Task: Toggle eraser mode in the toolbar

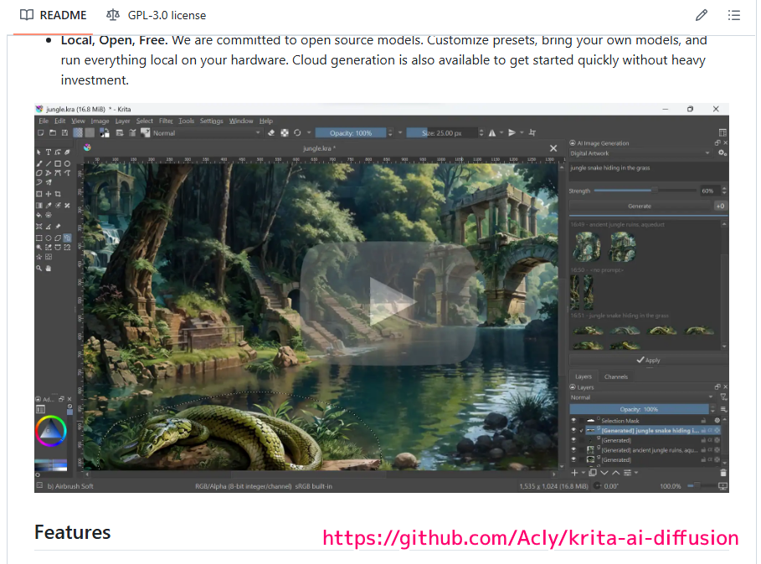Action: click(272, 133)
